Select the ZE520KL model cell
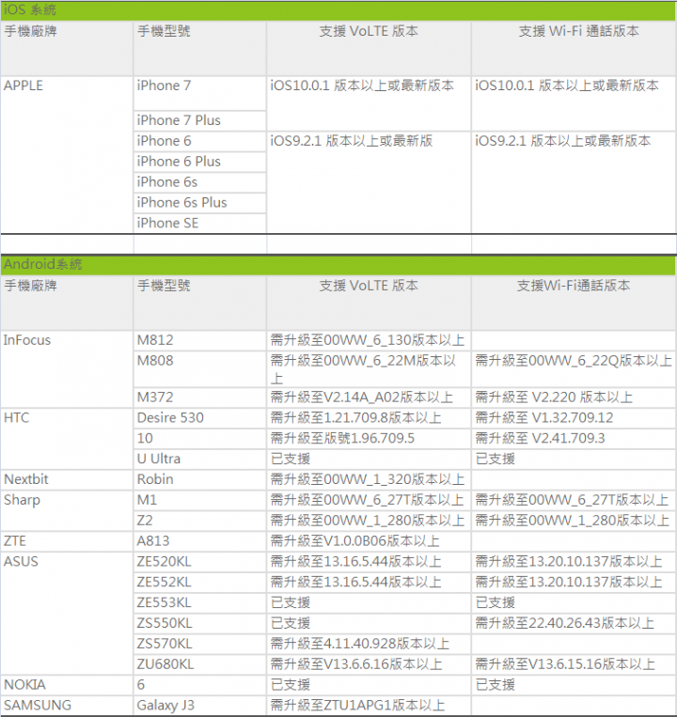Viewport: 677px width, 717px height. click(x=200, y=562)
